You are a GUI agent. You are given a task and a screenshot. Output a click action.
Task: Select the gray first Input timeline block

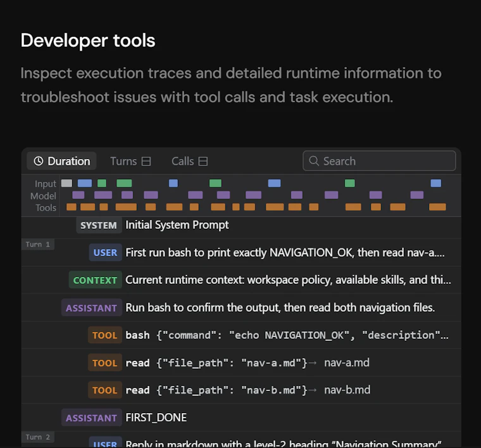[x=66, y=183]
